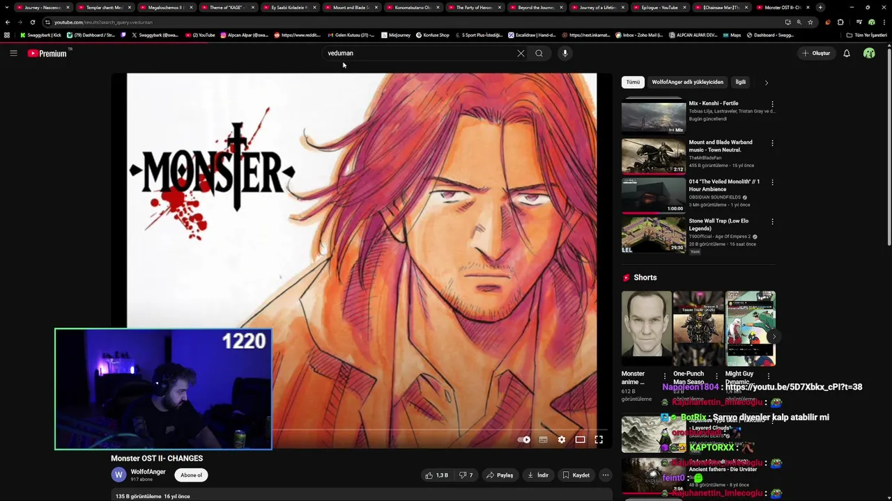This screenshot has height=501, width=892.
Task: Open Stone Wall Trap (Low Elo Legends) title
Action: coord(718,225)
